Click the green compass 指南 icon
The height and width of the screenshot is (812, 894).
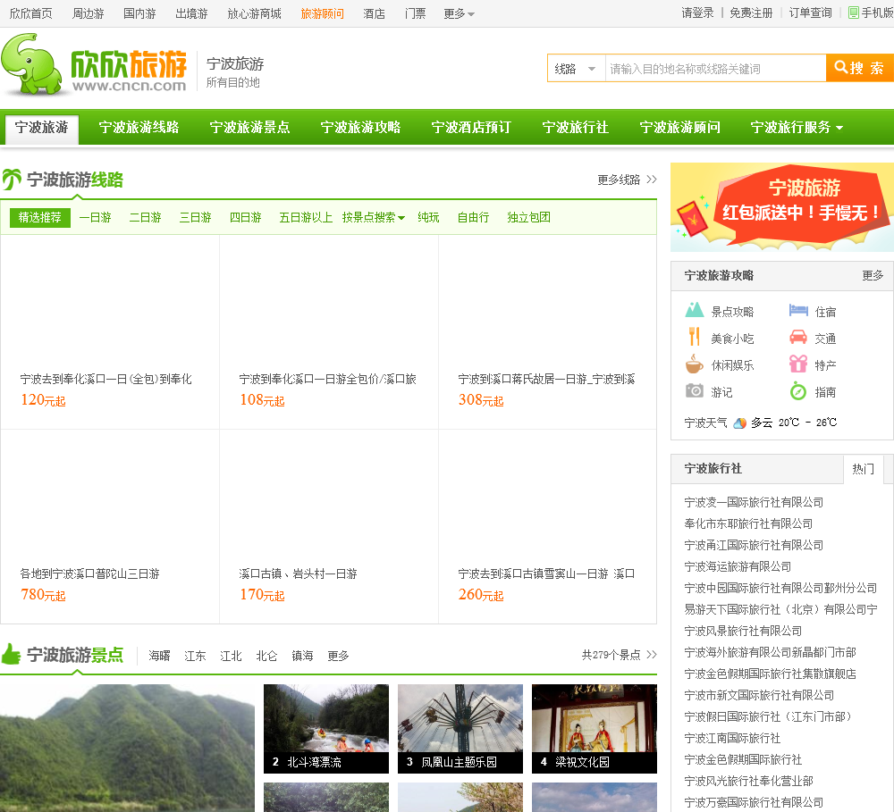click(798, 391)
